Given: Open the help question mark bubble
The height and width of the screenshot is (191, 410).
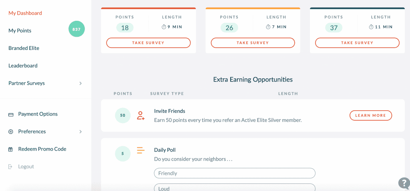Looking at the screenshot, I should click(404, 183).
